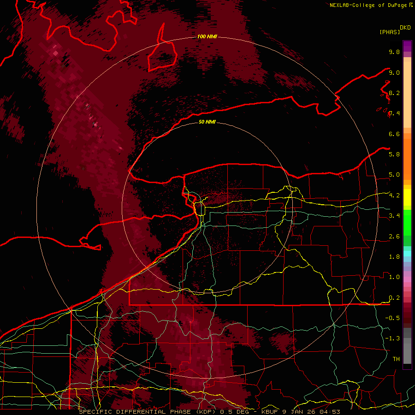Click the -0.5 value on the color scale
Screen dimensions: 415x415
[x=392, y=318]
